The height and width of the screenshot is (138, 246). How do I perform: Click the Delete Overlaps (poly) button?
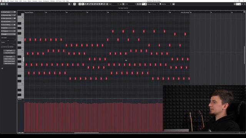click(x=9, y=64)
